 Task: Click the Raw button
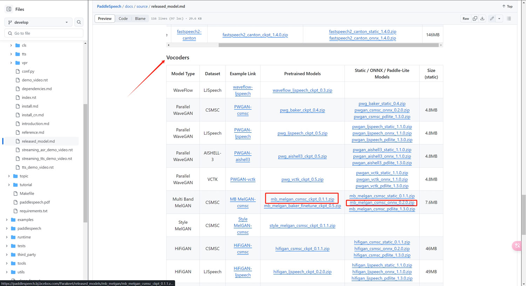pos(466,19)
